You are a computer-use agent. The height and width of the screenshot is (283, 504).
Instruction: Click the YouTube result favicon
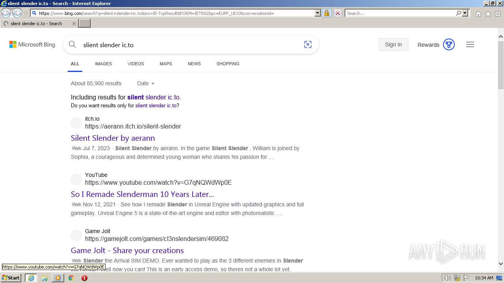(76, 179)
